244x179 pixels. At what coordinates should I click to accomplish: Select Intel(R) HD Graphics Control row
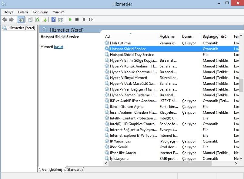[171, 124]
